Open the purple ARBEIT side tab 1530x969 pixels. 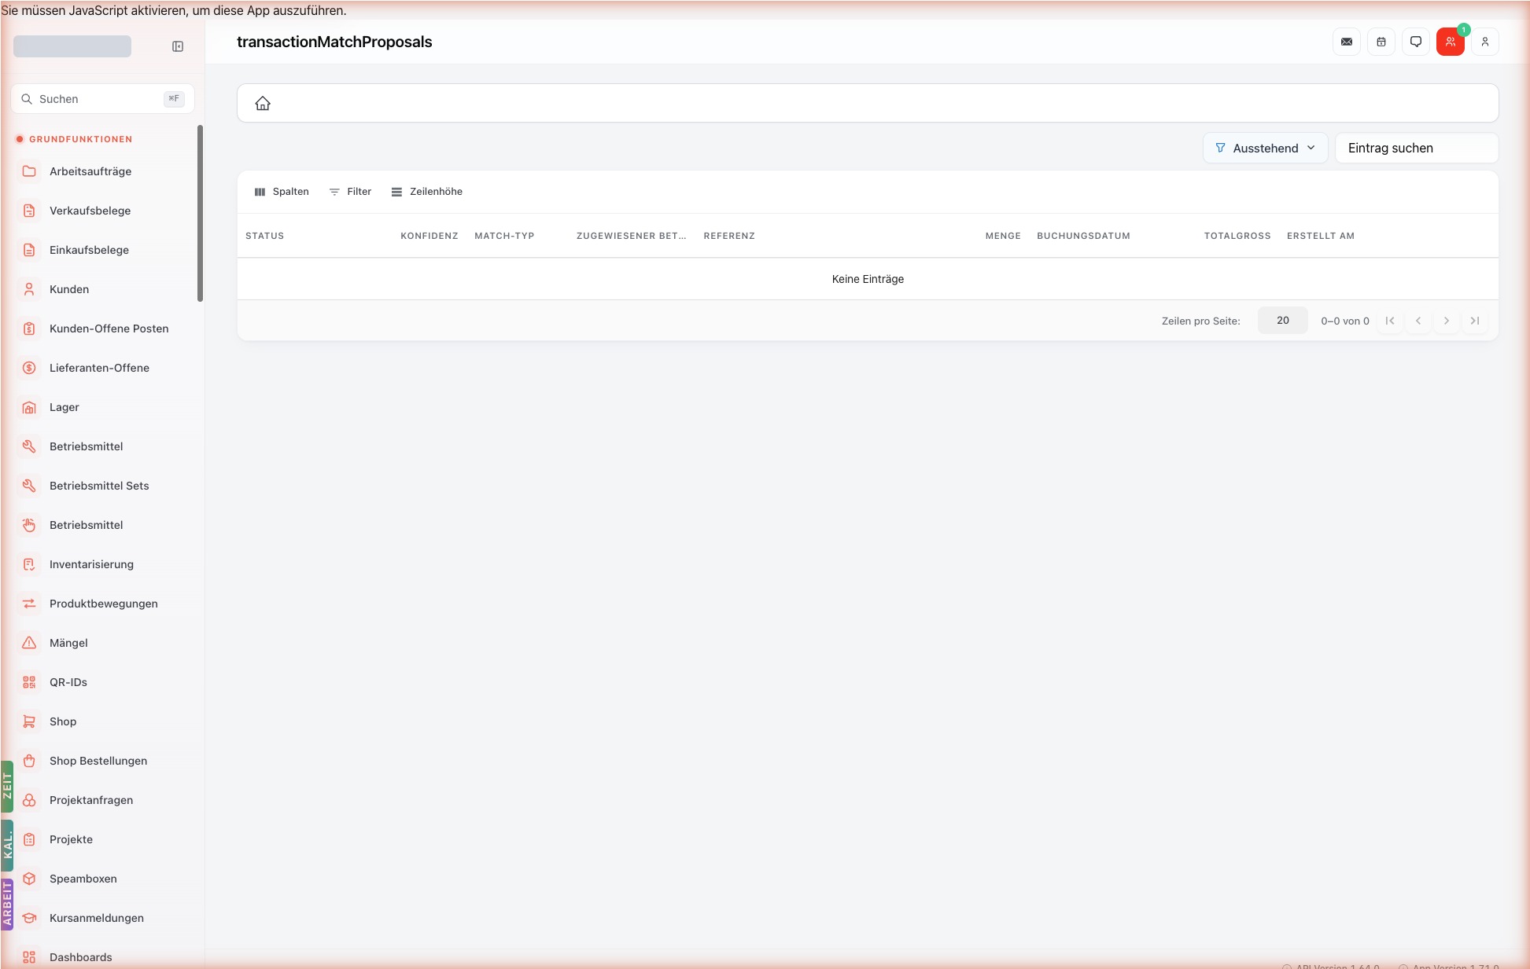pyautogui.click(x=7, y=905)
